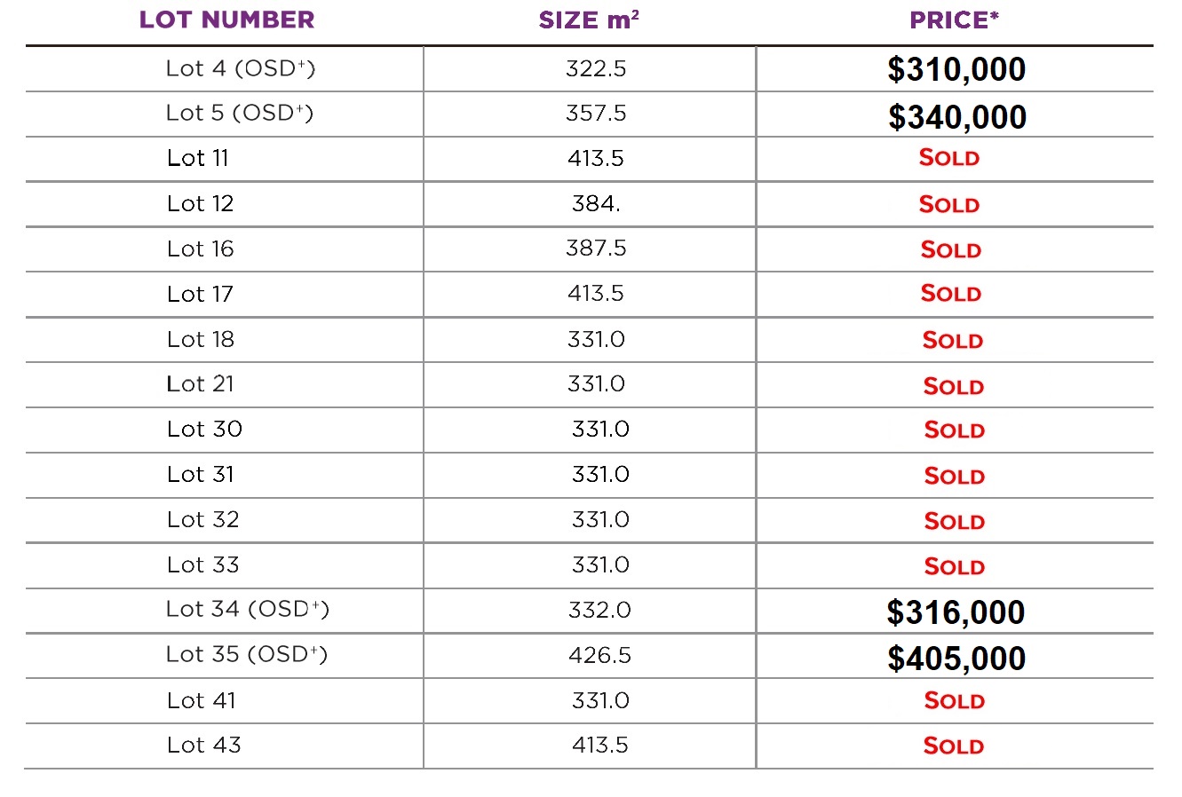Screen dimensions: 1182x797
Task: Click the LOT NUMBER column header
Action: (x=226, y=20)
